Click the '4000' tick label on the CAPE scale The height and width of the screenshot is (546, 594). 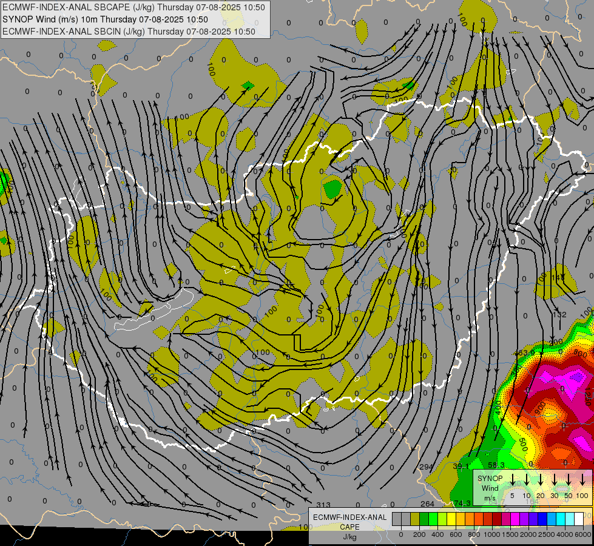pos(564,534)
